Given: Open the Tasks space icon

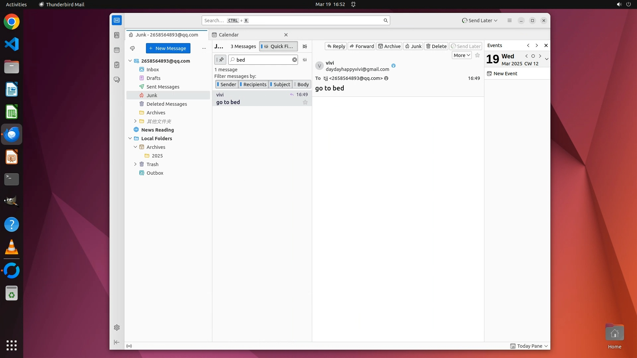Looking at the screenshot, I should (x=117, y=65).
